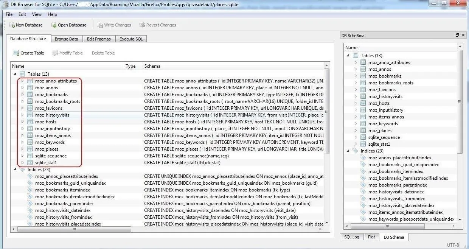Expand moz_historyvisits in the main structure tree
This screenshot has height=249, width=469.
tap(22, 115)
